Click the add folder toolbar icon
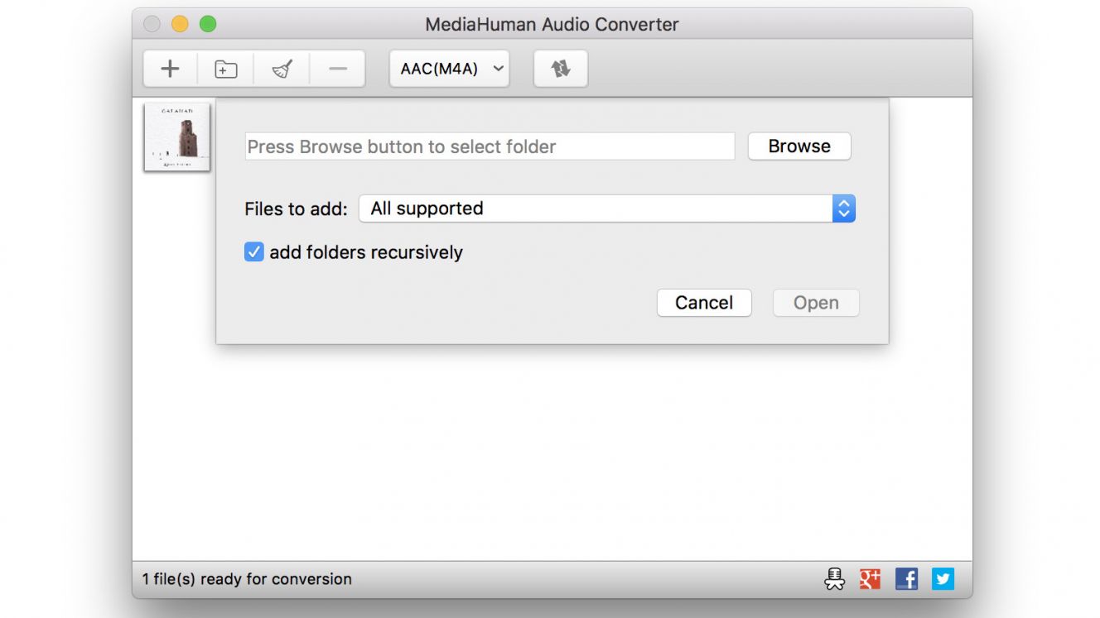 (x=225, y=69)
